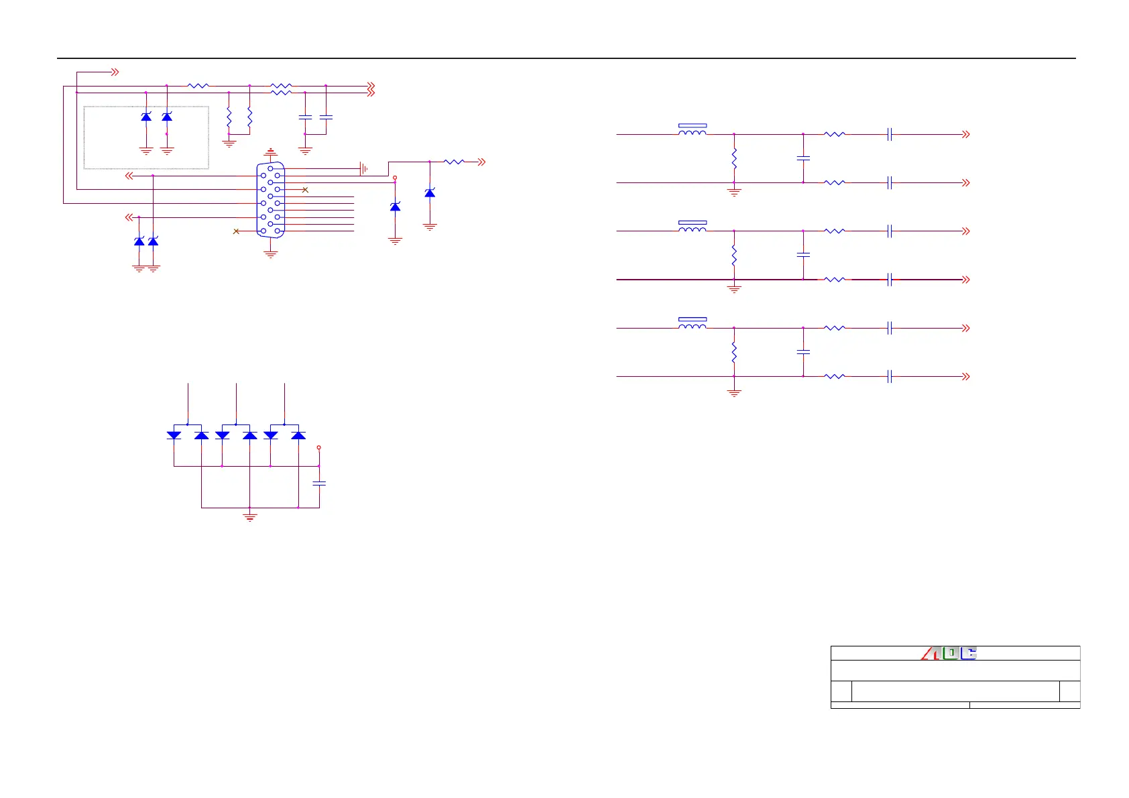Click the first diode in the six-diode array
The width and height of the screenshot is (1129, 798).
coord(174,435)
